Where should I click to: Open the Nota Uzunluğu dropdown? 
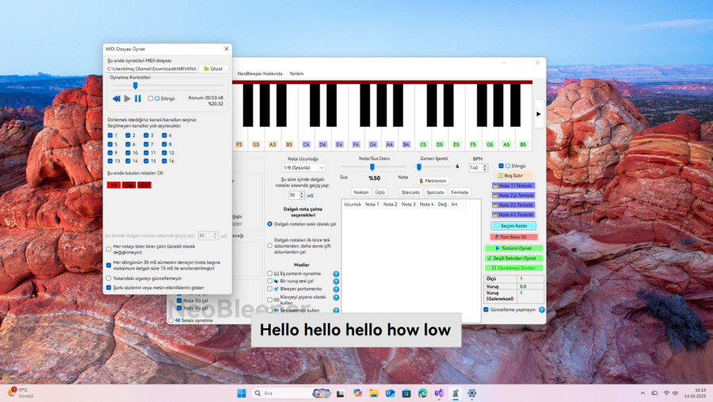click(304, 167)
